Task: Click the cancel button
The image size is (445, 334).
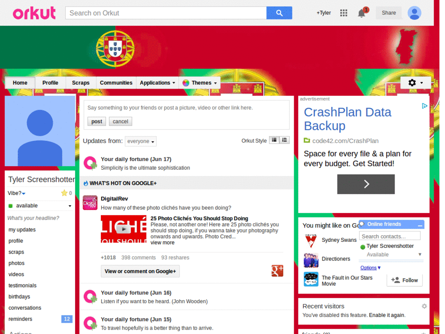Action: pos(120,121)
